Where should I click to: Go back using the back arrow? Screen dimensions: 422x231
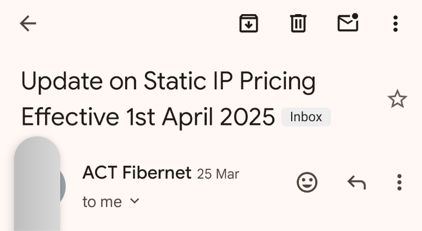(x=28, y=24)
